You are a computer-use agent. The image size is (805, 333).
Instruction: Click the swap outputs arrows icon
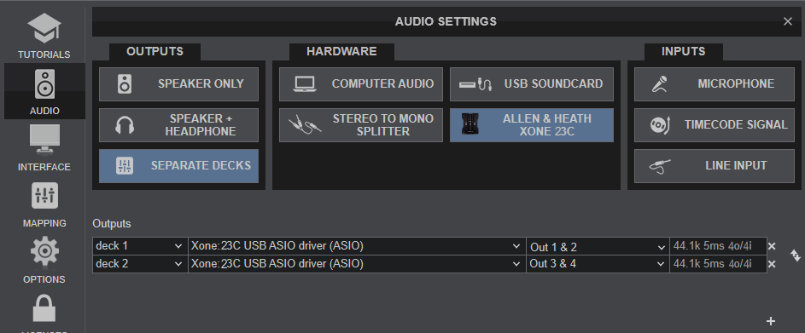tap(796, 255)
